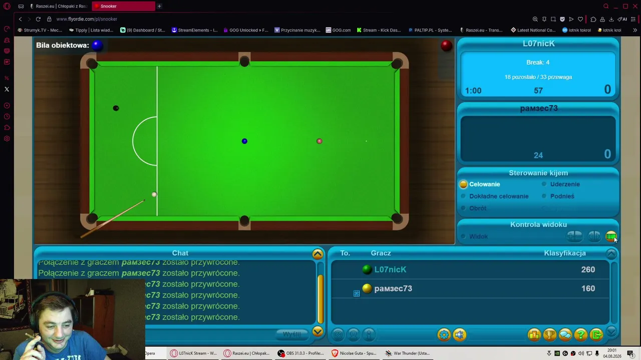Screen dimensions: 641x360
Task: Open the Latest National Co... bookmark
Action: (x=533, y=30)
